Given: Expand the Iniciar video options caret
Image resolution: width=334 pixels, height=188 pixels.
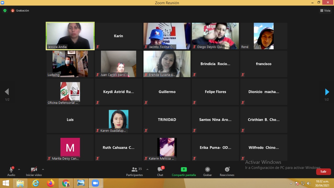Looking at the screenshot, I should coord(43,169).
